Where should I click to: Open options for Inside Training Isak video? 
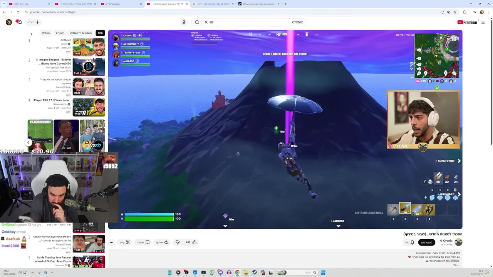coord(29,258)
